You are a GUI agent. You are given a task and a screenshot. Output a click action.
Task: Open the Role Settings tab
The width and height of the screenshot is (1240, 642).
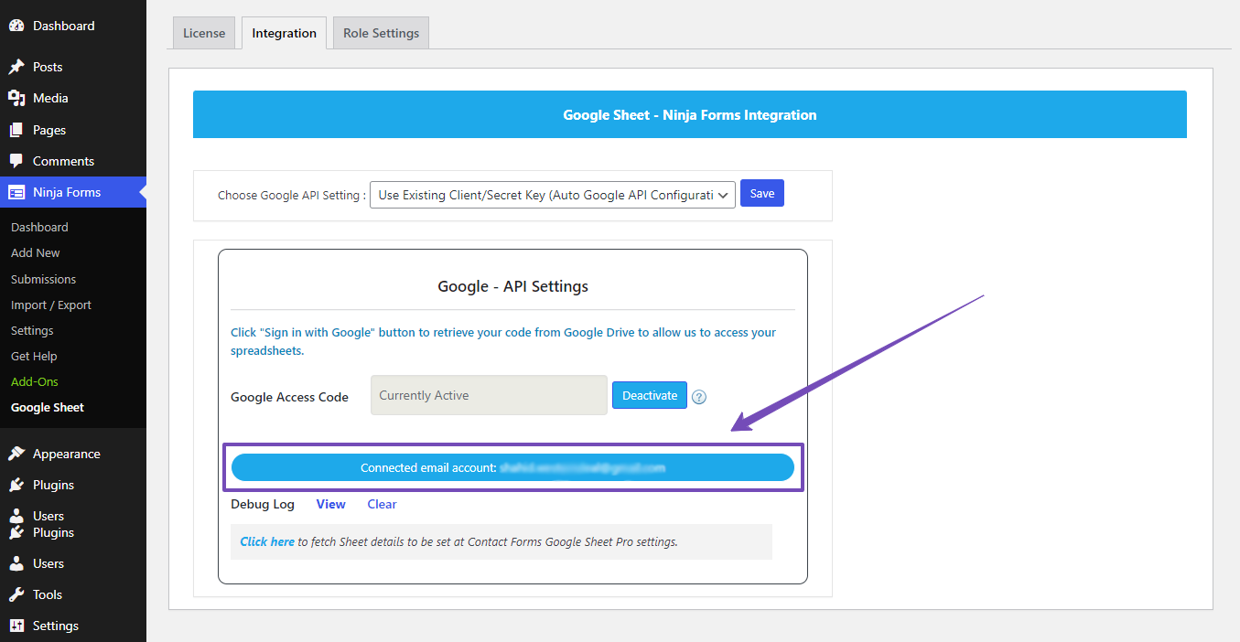(381, 33)
